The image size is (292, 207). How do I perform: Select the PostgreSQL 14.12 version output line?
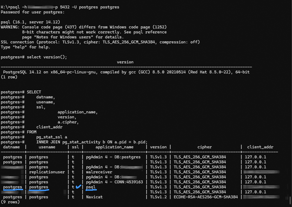126,72
